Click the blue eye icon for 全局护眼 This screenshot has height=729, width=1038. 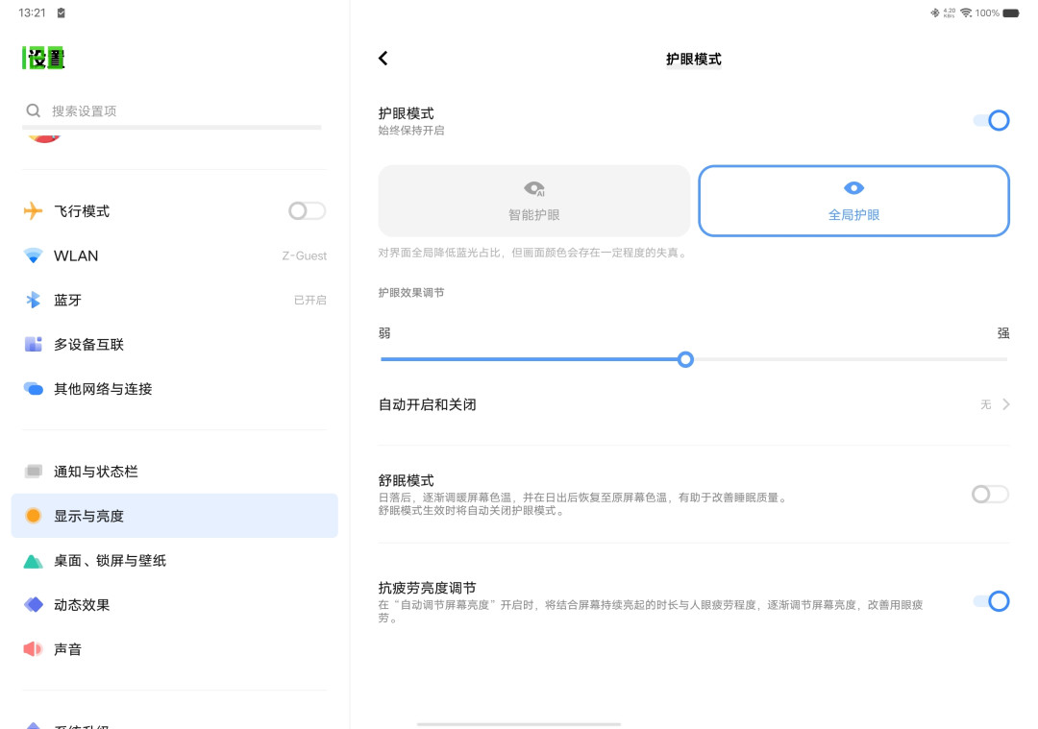[854, 188]
